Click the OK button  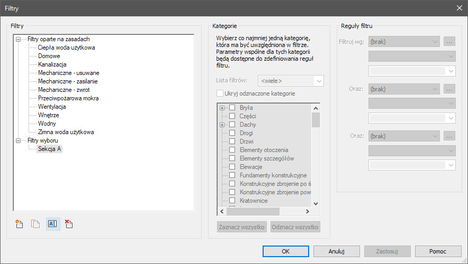(285, 251)
